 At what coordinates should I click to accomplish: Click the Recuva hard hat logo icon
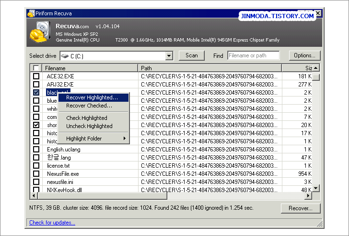40,32
